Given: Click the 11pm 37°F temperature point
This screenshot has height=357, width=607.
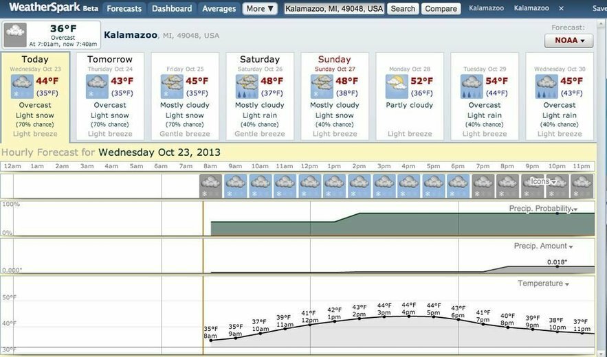Looking at the screenshot, I should tap(582, 333).
